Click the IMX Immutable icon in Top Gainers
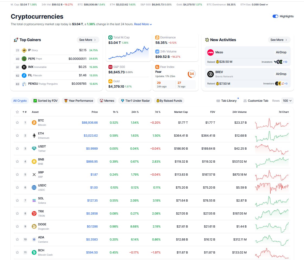304x260 pixels. pos(24,67)
